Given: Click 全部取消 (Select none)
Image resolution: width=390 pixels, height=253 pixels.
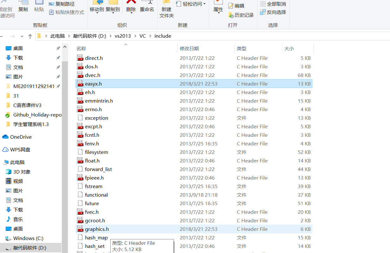Looking at the screenshot, I should 273,4.
